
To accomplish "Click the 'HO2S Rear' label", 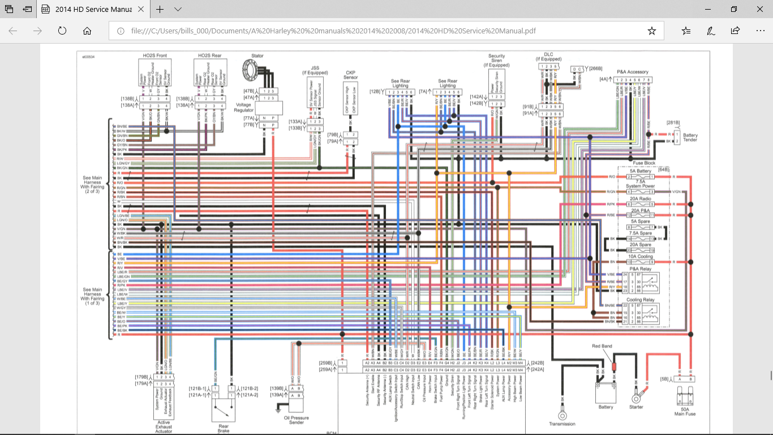I will pyautogui.click(x=210, y=55).
